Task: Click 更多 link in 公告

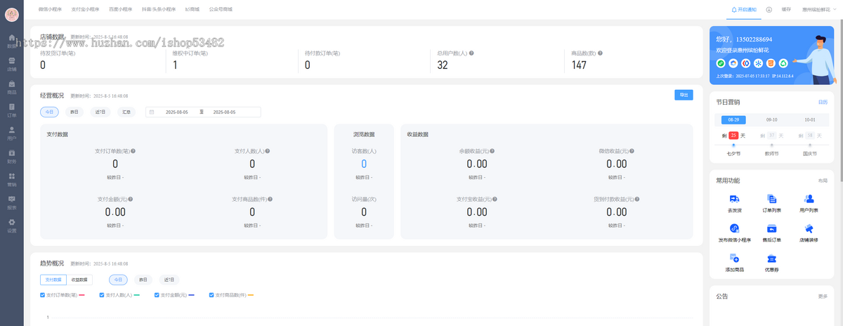Action: pos(823,296)
